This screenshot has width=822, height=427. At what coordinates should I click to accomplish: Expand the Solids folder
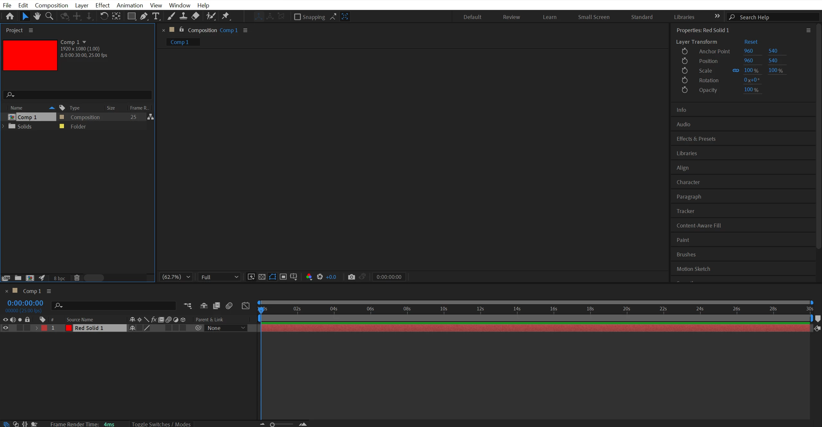point(3,126)
